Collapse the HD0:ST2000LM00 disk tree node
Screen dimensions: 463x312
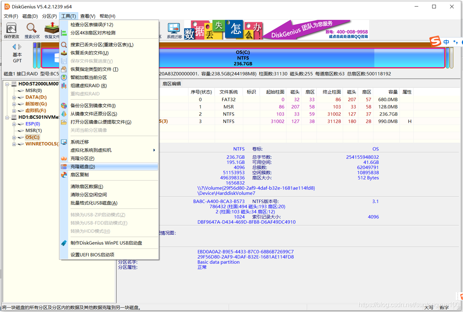click(x=7, y=84)
